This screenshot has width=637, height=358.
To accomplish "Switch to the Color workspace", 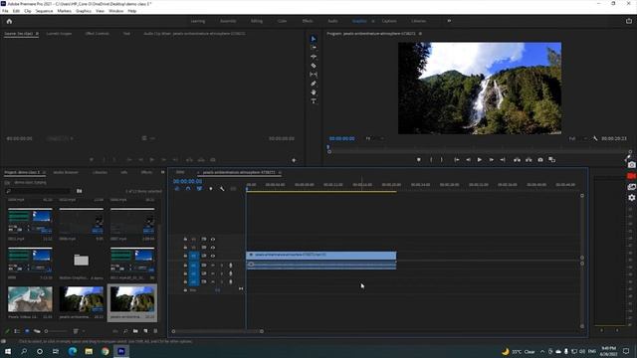I will (x=283, y=21).
